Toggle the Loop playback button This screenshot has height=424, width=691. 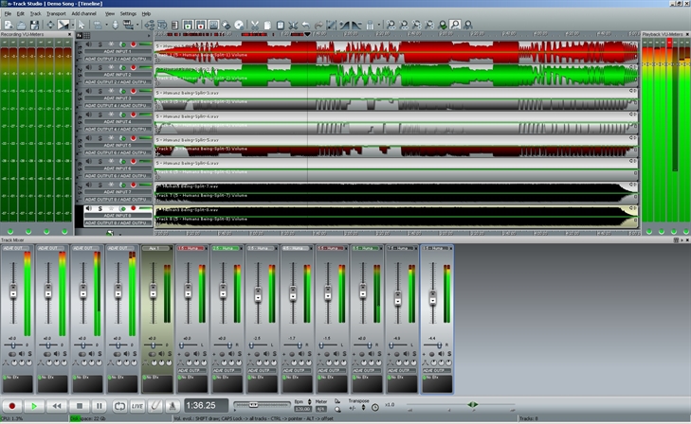[119, 405]
